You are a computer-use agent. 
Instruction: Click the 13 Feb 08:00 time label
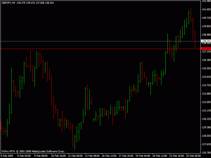pyautogui.click(x=92, y=156)
